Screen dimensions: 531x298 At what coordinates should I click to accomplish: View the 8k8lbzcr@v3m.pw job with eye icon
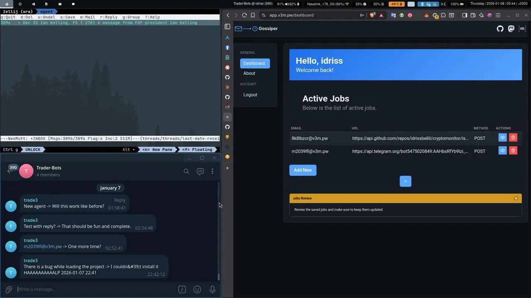click(x=502, y=138)
